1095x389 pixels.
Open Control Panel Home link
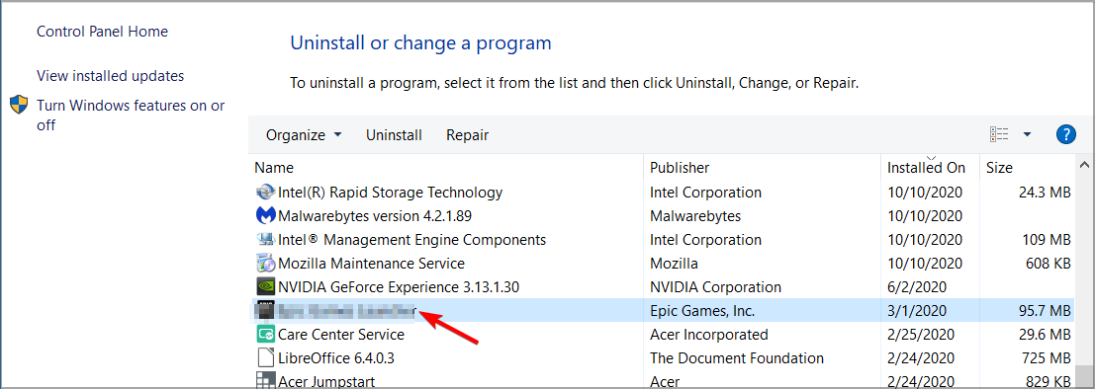tap(102, 32)
